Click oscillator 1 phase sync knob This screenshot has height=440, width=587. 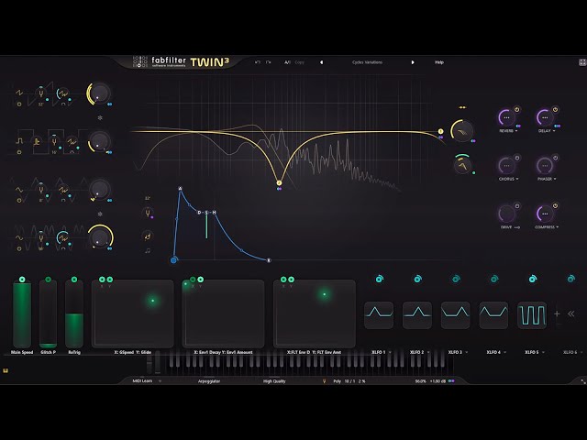[63, 93]
